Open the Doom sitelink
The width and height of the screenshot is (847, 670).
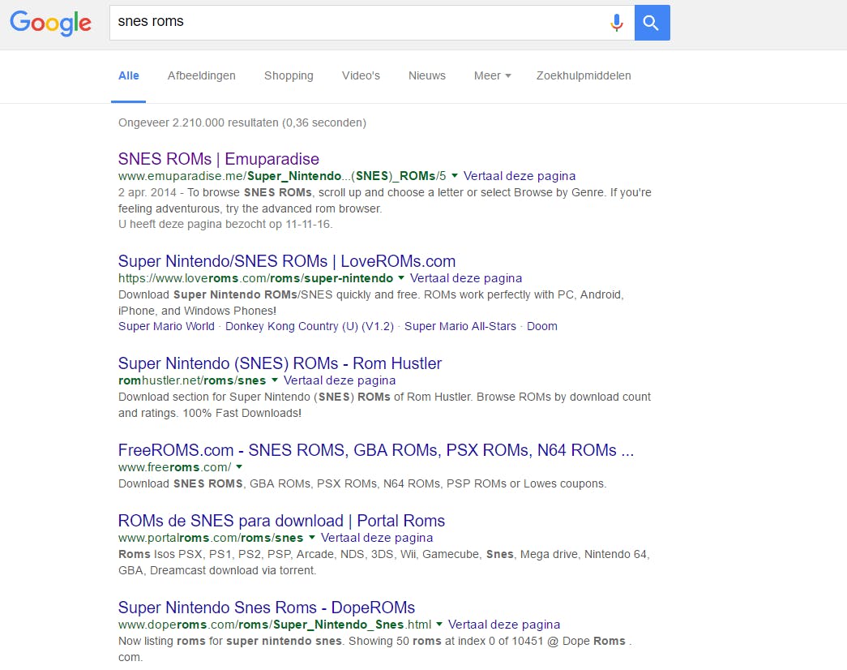tap(541, 326)
